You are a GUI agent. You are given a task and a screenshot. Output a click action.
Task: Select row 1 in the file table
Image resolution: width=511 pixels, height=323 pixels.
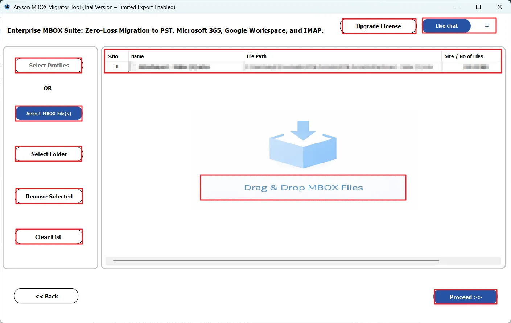pyautogui.click(x=303, y=67)
